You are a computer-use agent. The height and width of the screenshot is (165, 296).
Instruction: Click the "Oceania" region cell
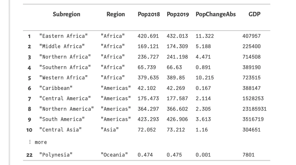point(114,155)
